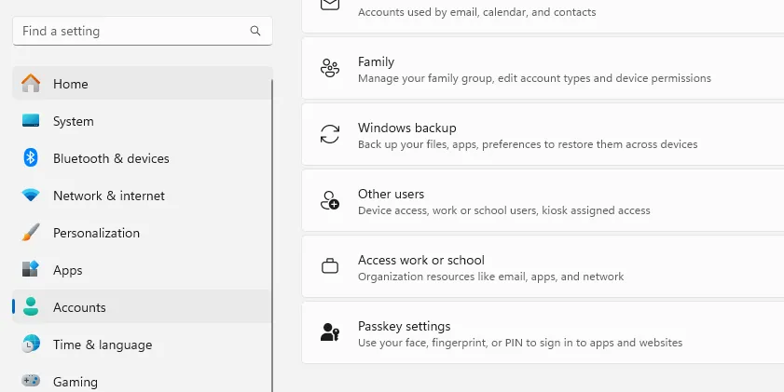
Task: Click the Passkey settings person-key icon
Action: point(330,332)
